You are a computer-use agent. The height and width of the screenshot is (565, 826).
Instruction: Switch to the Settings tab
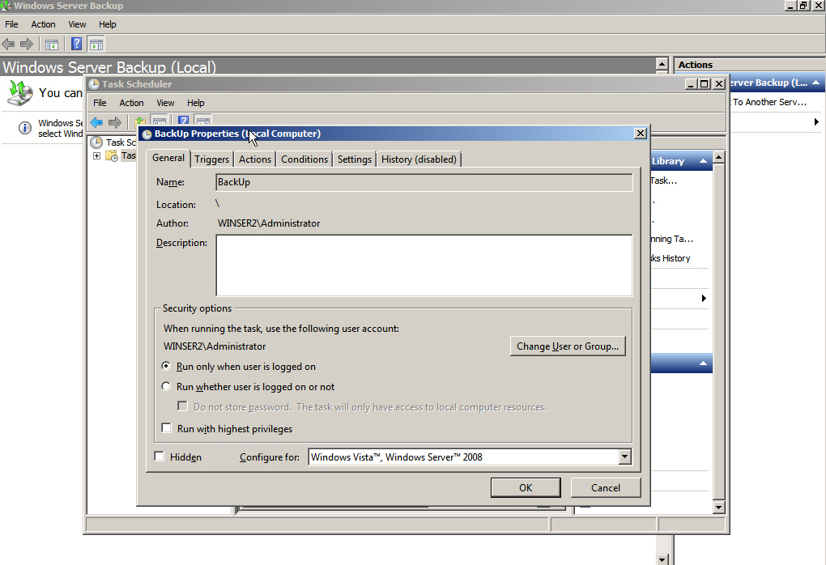(x=355, y=159)
